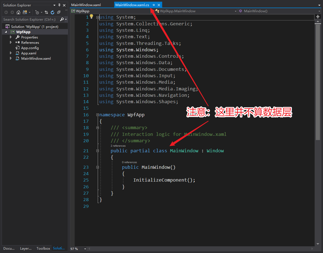Switch to the Toolbox bottom panel tab
323x253 pixels.
click(x=43, y=249)
